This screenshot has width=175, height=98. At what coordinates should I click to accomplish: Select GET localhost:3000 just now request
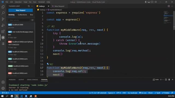pos(21,26)
